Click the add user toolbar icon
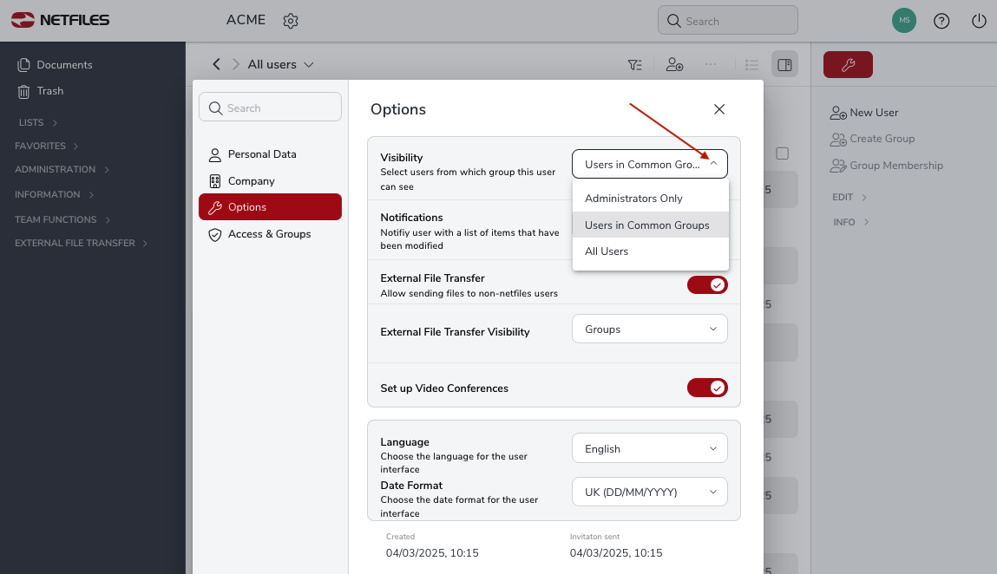Viewport: 997px width, 574px height. [674, 65]
